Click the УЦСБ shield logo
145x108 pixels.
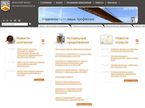6,6
